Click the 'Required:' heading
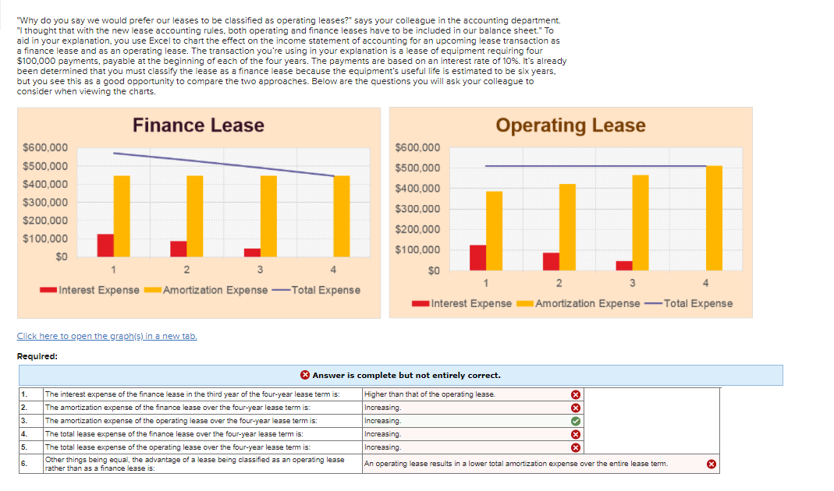Image resolution: width=834 pixels, height=491 pixels. tap(37, 357)
